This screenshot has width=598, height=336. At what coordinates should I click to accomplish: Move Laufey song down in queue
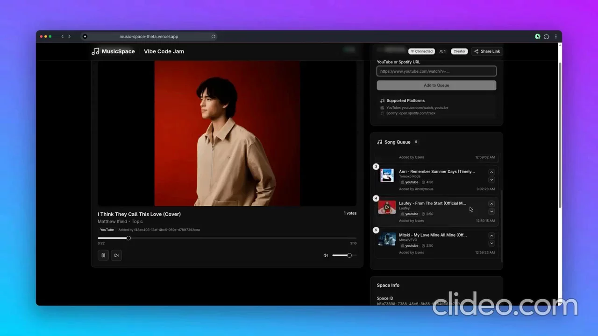click(491, 211)
